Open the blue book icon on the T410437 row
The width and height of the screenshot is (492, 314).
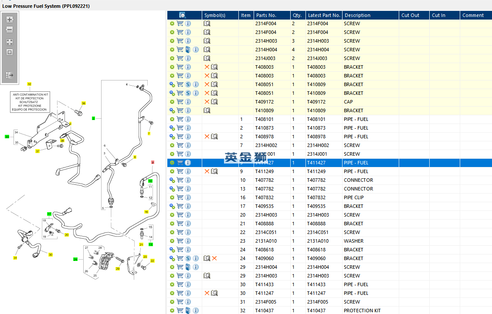188,311
